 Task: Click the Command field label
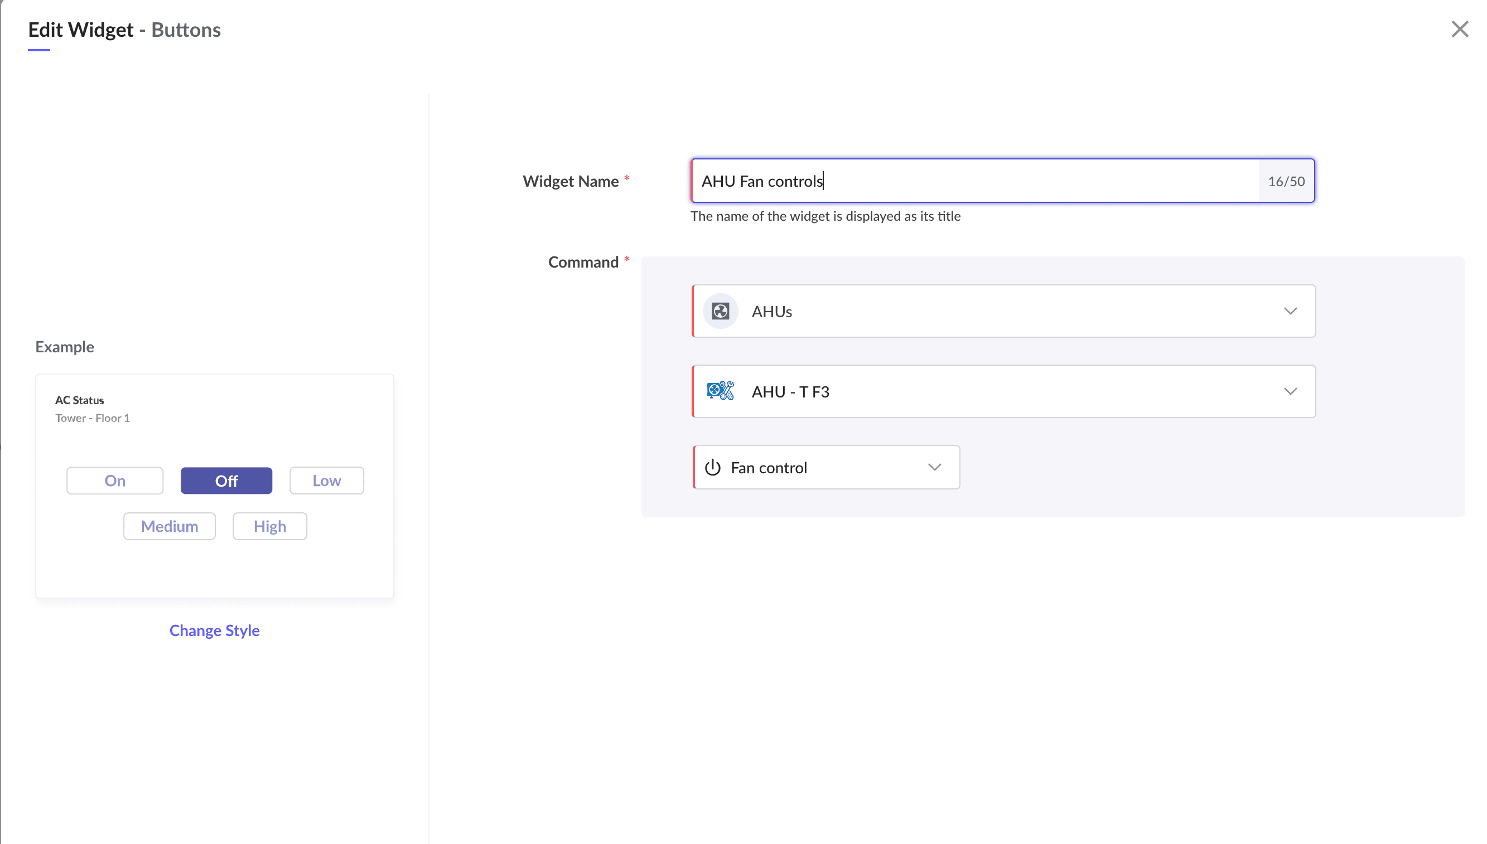(x=583, y=262)
